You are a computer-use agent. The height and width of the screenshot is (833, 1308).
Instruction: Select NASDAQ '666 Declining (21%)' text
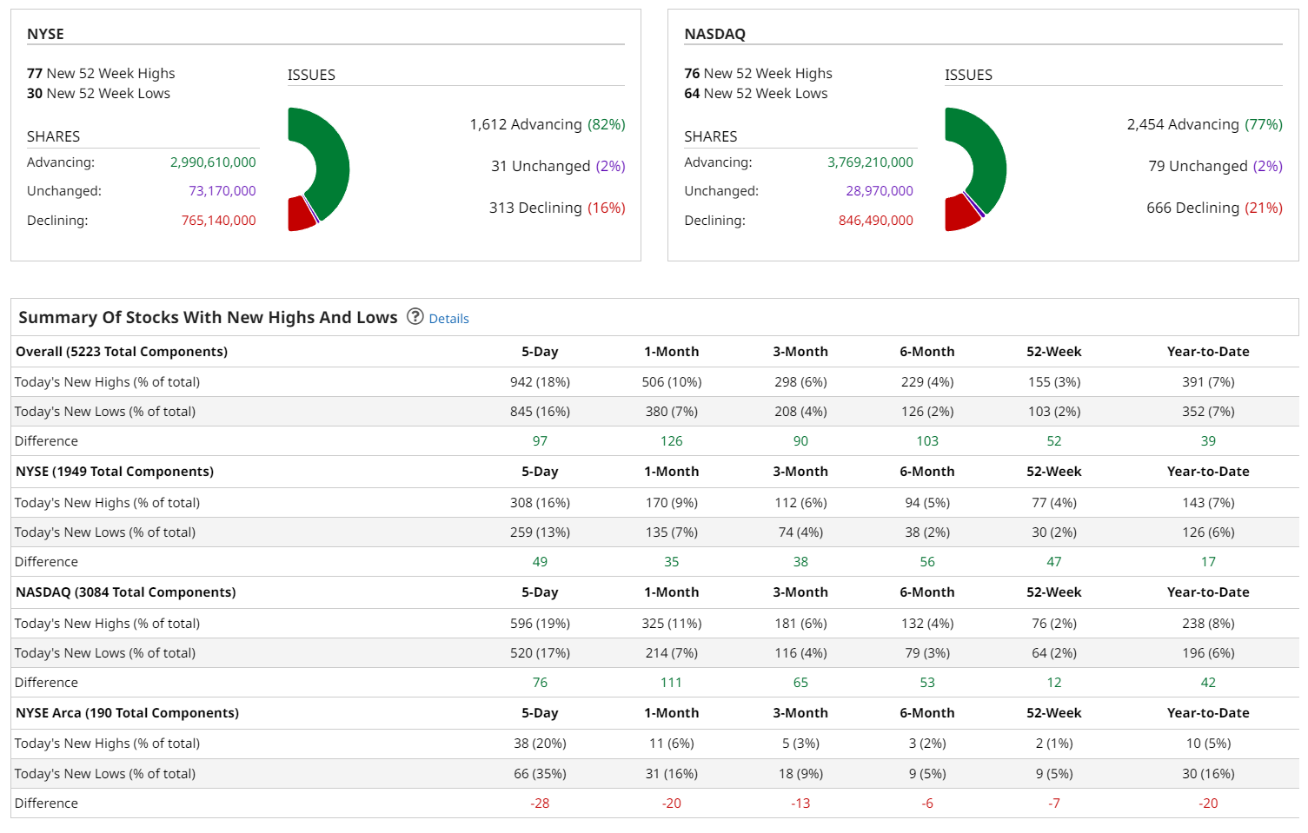coord(1214,208)
